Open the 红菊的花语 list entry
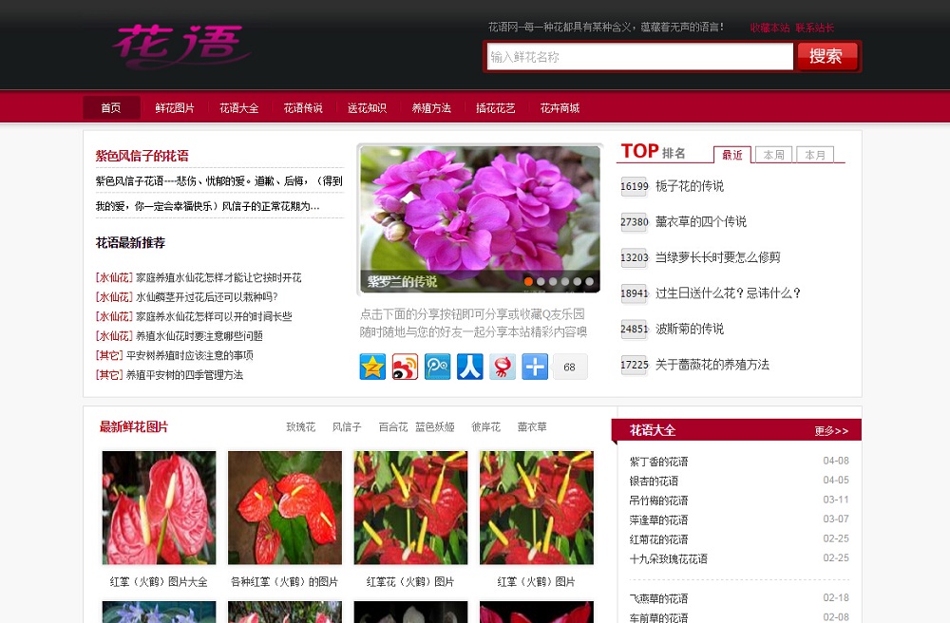The image size is (950, 623). [658, 539]
